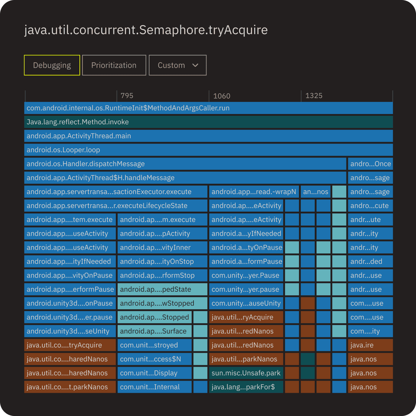Image resolution: width=416 pixels, height=416 pixels.
Task: Select android.os.Handler.dispatchMessage frame
Action: tap(185, 164)
